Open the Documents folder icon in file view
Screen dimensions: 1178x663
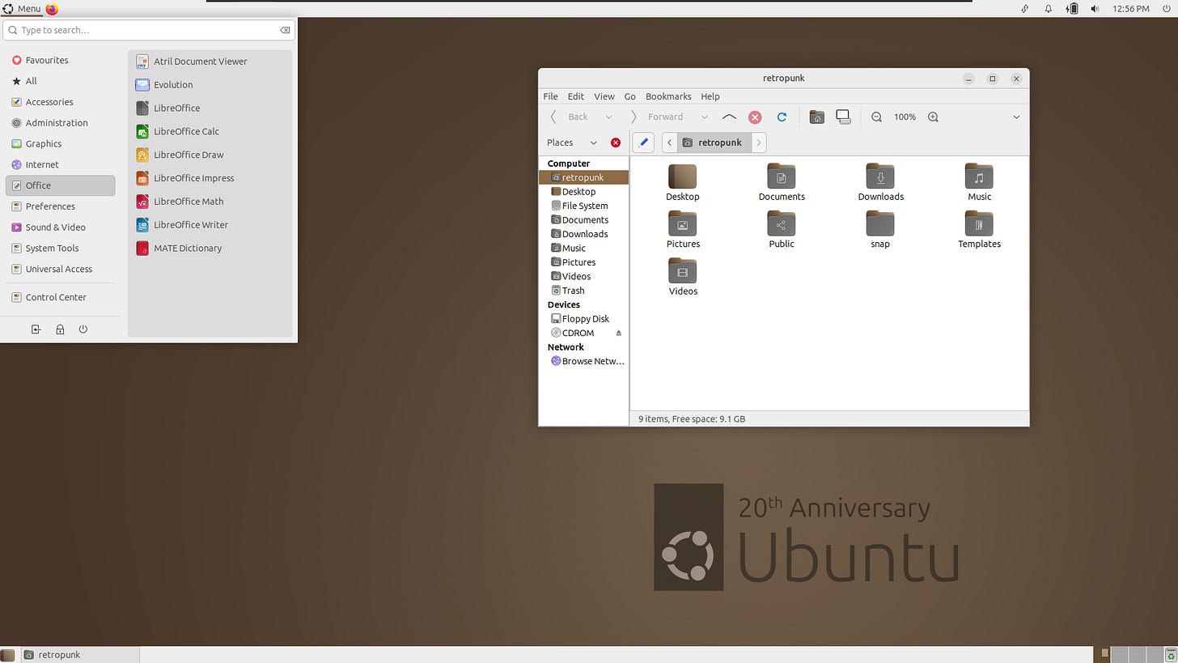(x=781, y=176)
